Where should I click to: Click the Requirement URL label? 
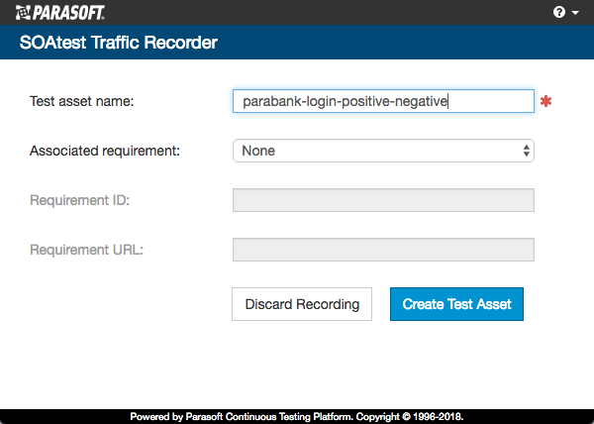pos(87,250)
